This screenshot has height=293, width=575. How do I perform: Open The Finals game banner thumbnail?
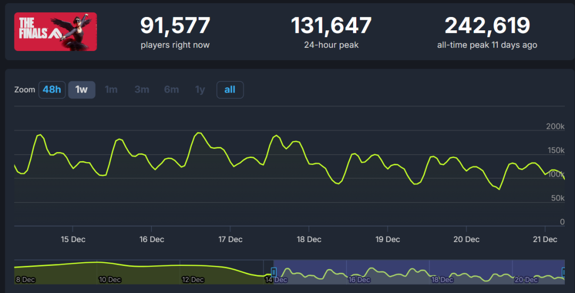pyautogui.click(x=55, y=31)
